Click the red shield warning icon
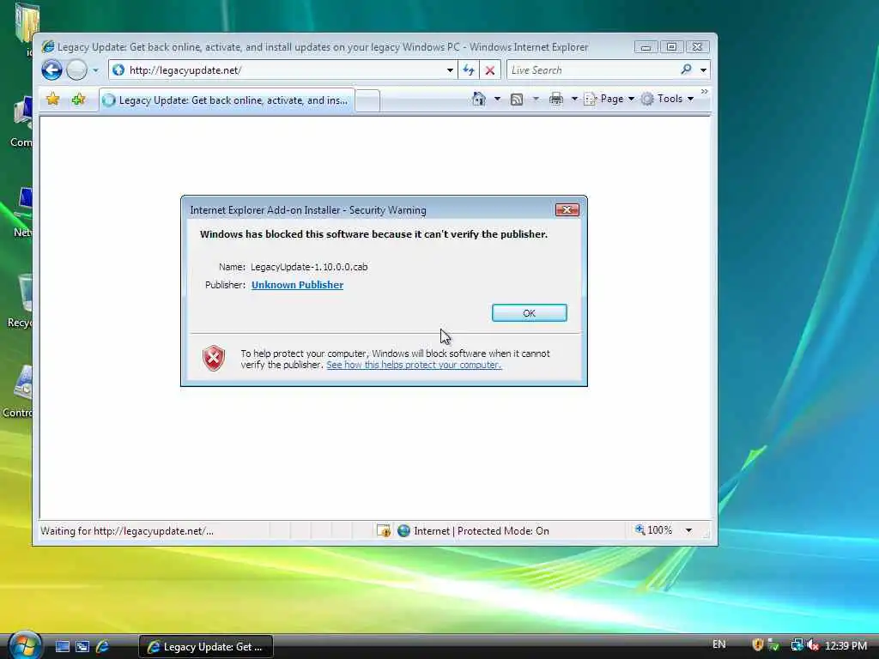Image resolution: width=879 pixels, height=659 pixels. (214, 359)
